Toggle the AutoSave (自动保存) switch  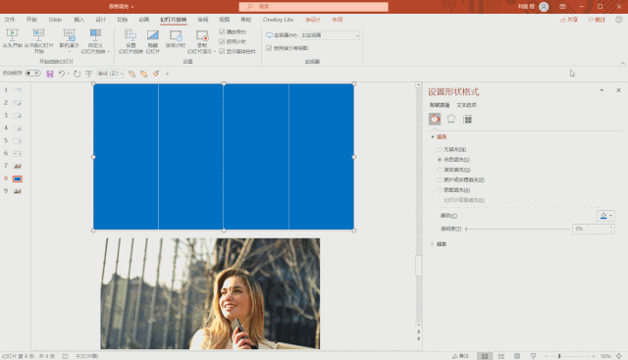(32, 74)
